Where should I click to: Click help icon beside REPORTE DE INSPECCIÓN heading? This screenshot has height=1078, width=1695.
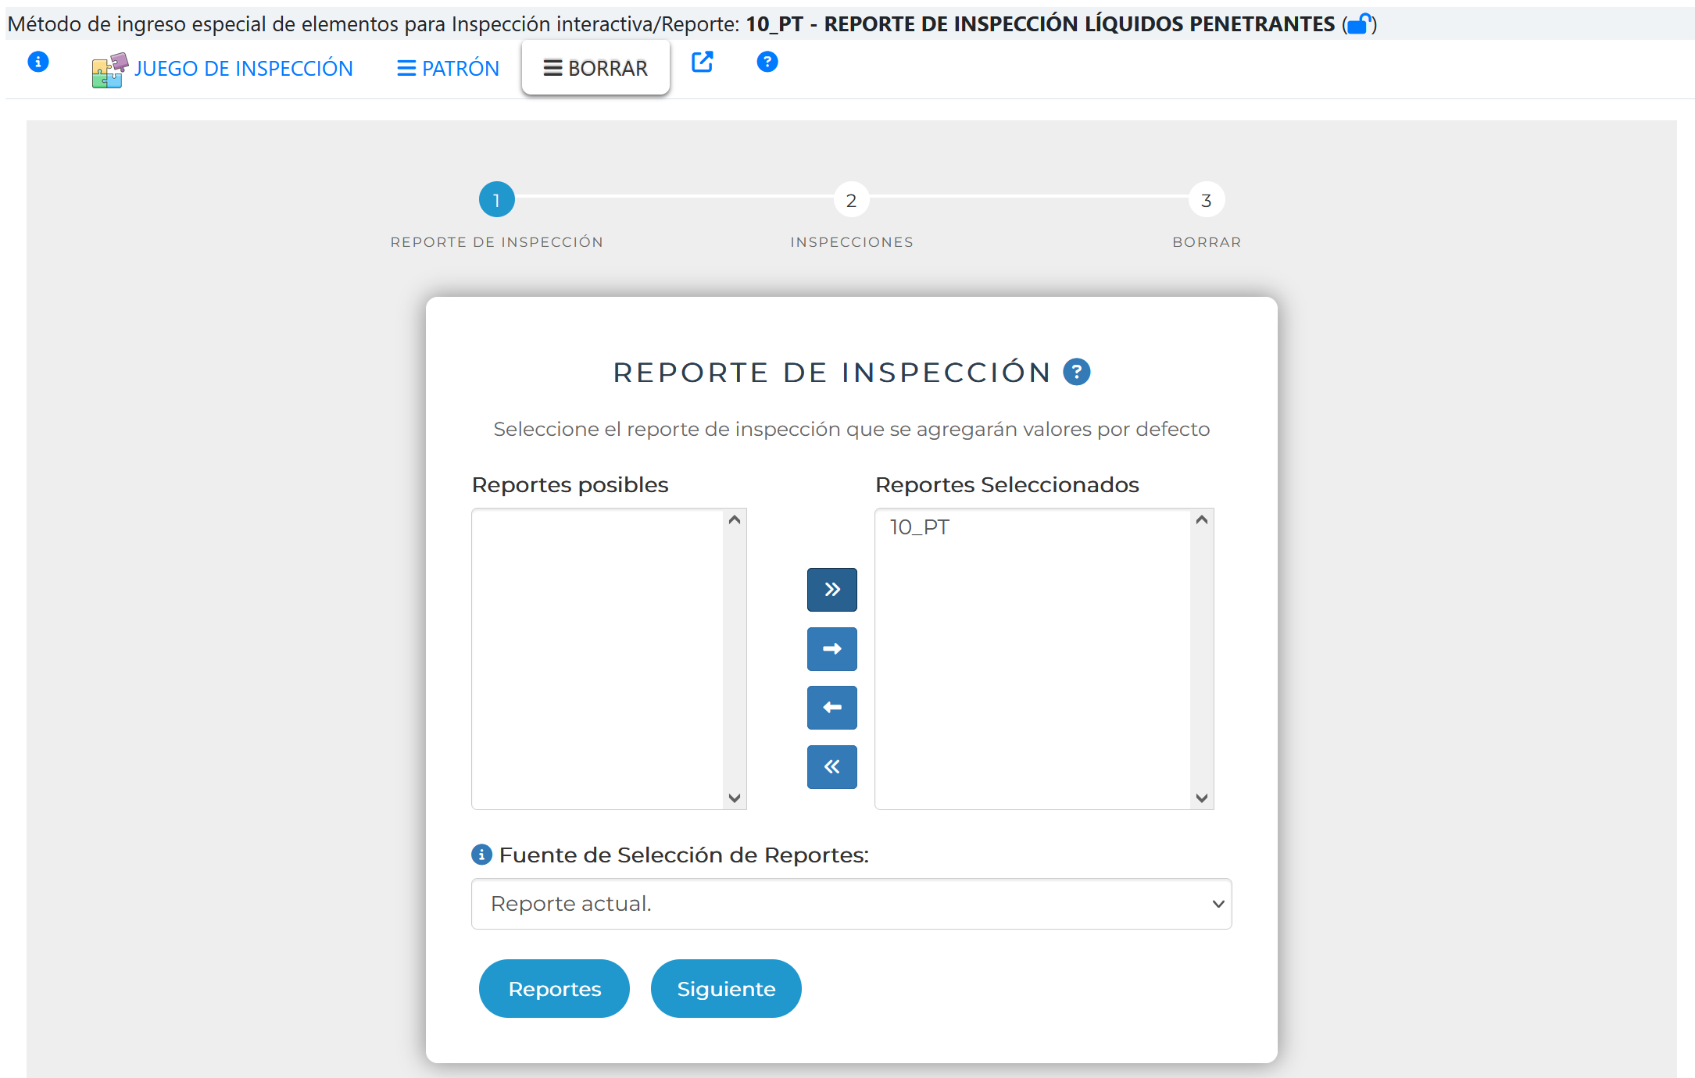click(x=1076, y=372)
